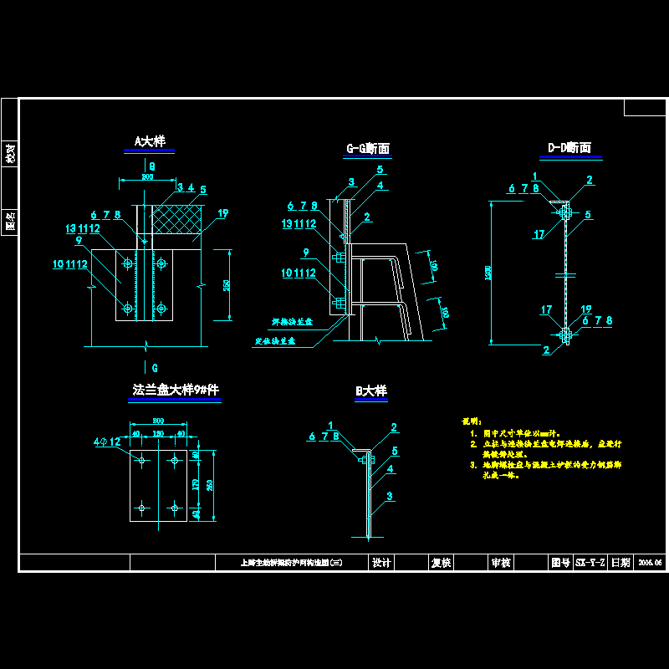Click the 图号 label in title block
The width and height of the screenshot is (669, 669).
pyautogui.click(x=559, y=563)
